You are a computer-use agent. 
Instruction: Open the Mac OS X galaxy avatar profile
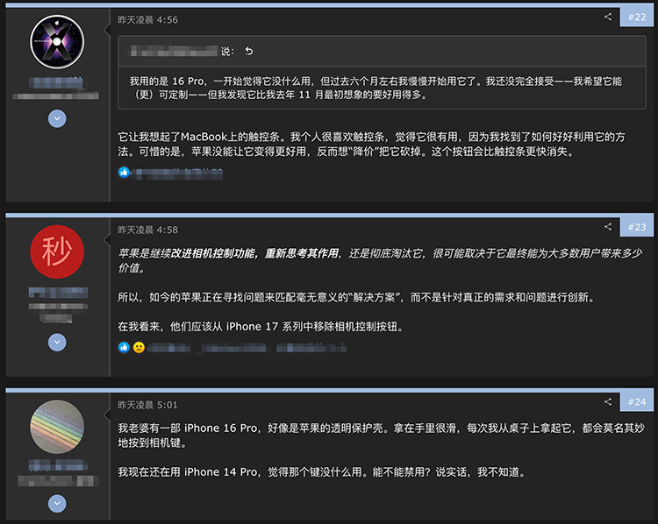pos(57,43)
